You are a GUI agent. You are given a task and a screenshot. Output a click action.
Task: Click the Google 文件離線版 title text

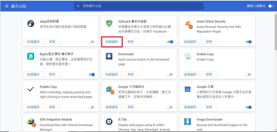tap(131, 87)
